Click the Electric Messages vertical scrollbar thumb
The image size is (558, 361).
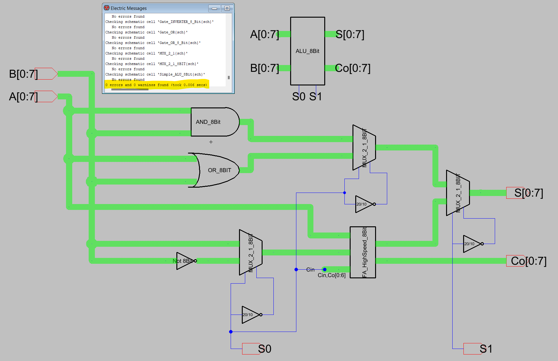tap(229, 77)
